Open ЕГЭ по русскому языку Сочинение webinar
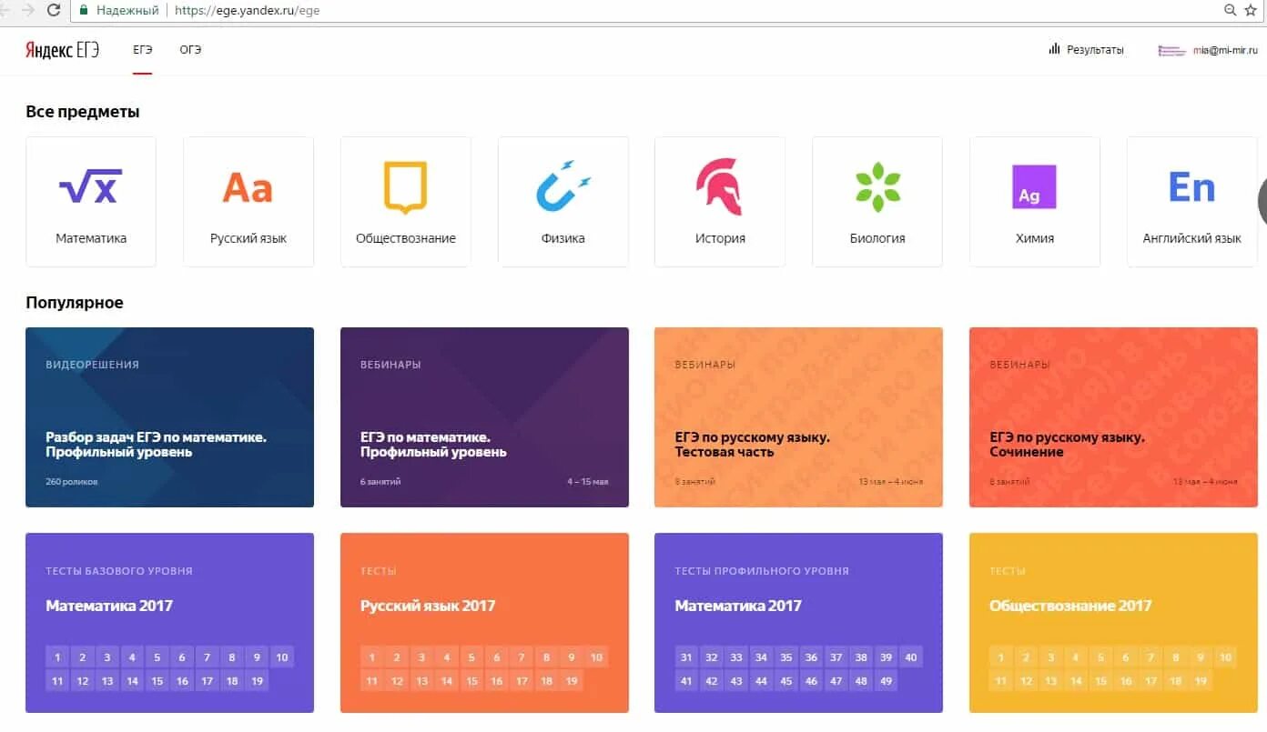 tap(1113, 417)
